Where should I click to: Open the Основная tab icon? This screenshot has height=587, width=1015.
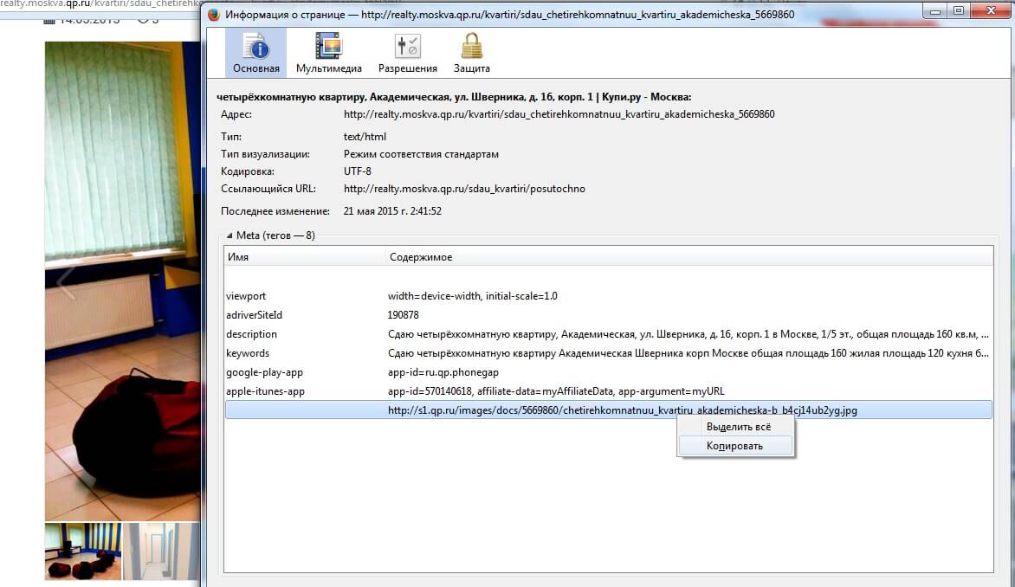pyautogui.click(x=255, y=53)
